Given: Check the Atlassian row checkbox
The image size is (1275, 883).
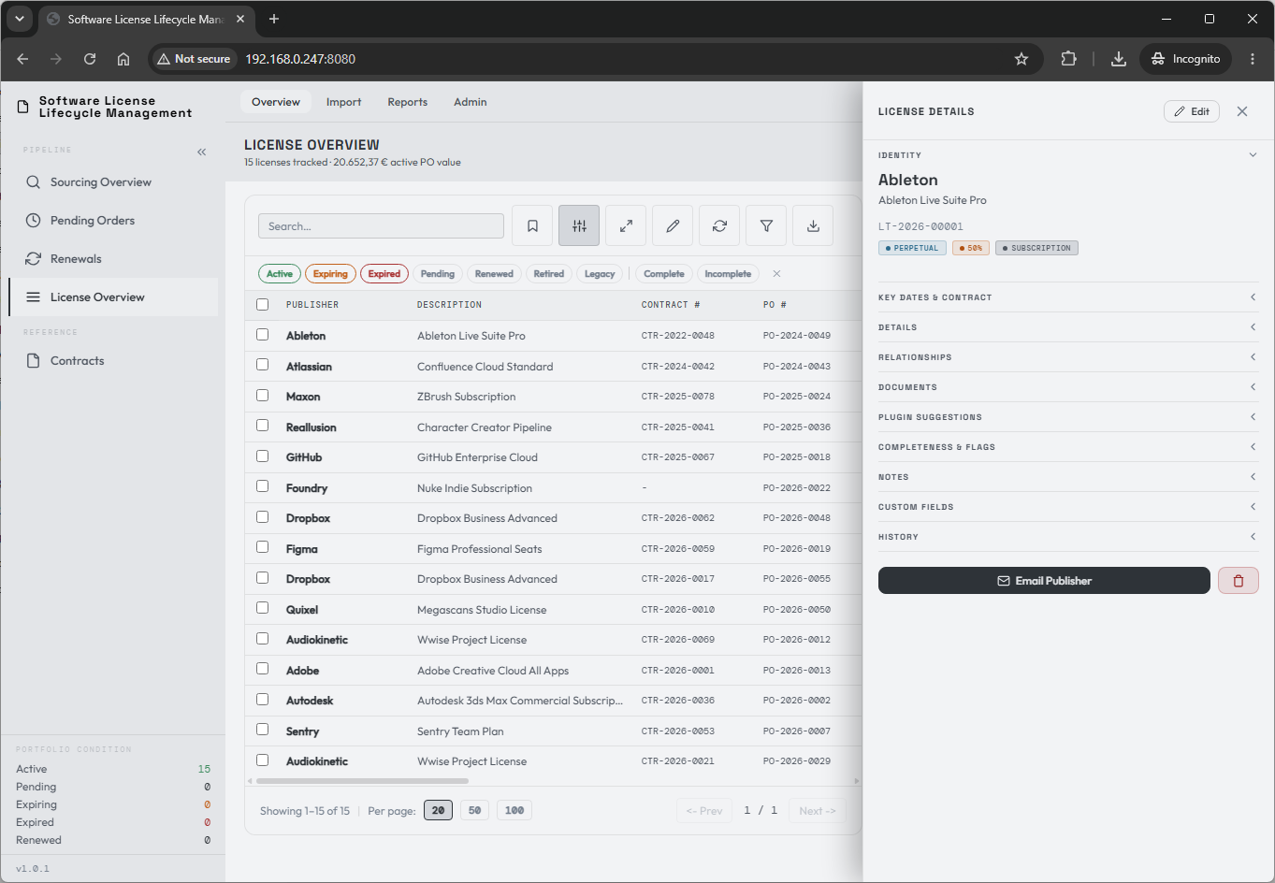Looking at the screenshot, I should pyautogui.click(x=263, y=366).
